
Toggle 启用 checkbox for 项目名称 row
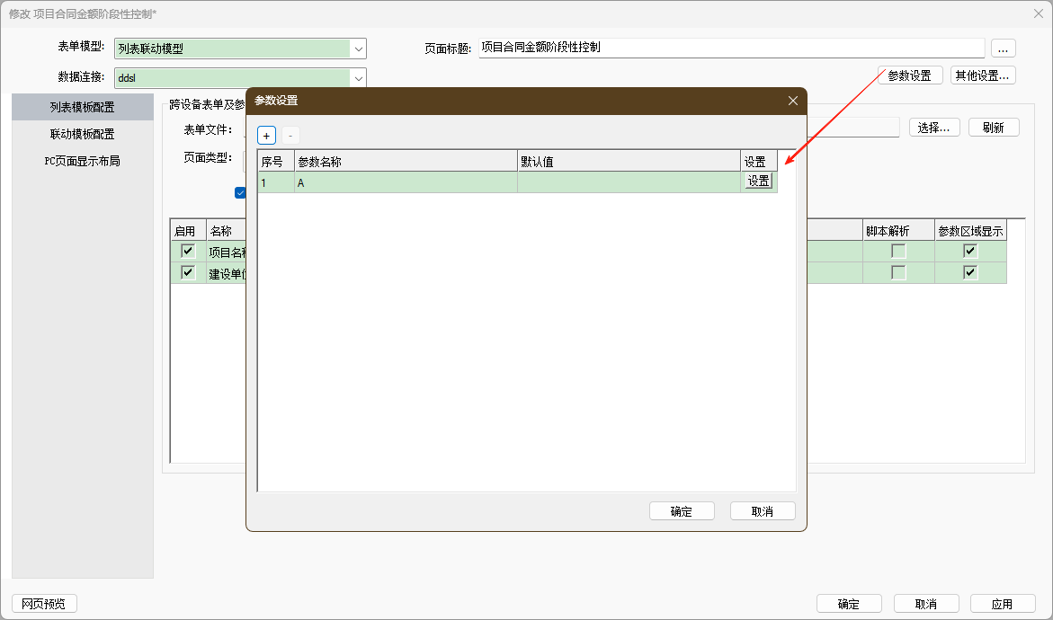click(x=188, y=252)
